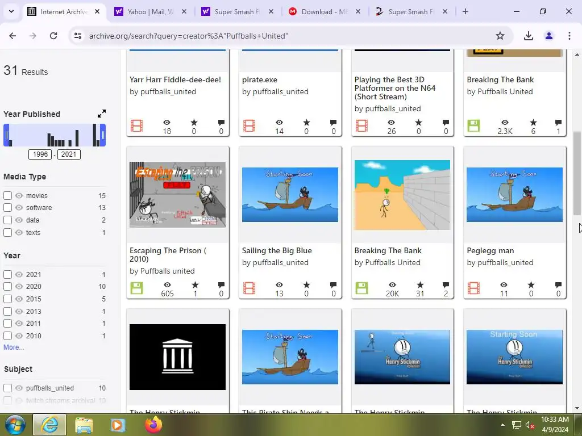Show hidden system tray icons arrow

pos(502,425)
